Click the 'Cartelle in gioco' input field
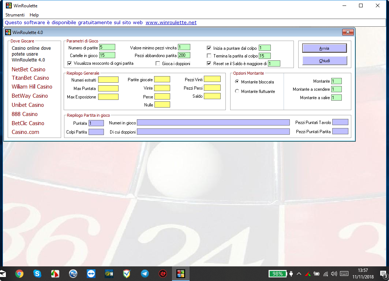 coord(107,55)
